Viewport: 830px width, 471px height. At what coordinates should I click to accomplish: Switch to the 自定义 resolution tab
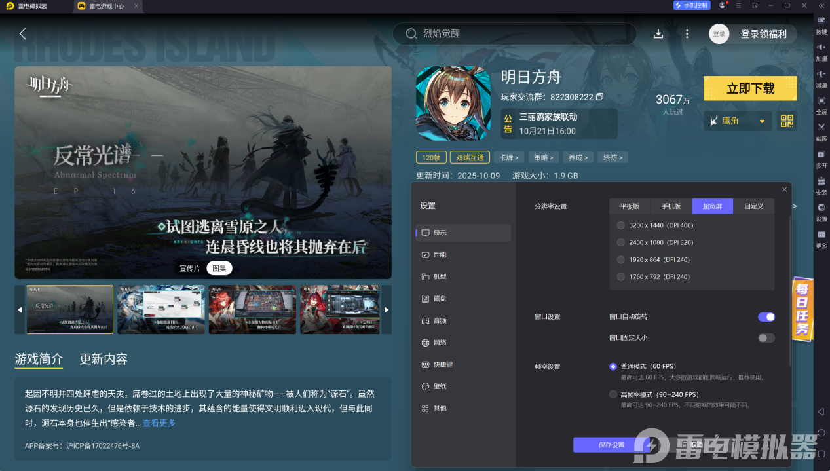[x=753, y=206]
